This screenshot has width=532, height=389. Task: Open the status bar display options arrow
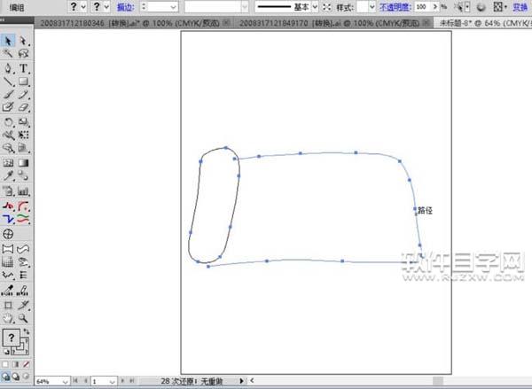[241, 381]
